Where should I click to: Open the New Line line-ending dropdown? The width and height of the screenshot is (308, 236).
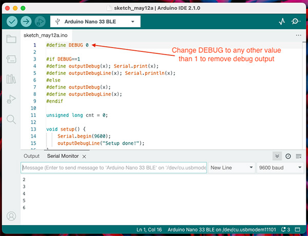pos(231,168)
